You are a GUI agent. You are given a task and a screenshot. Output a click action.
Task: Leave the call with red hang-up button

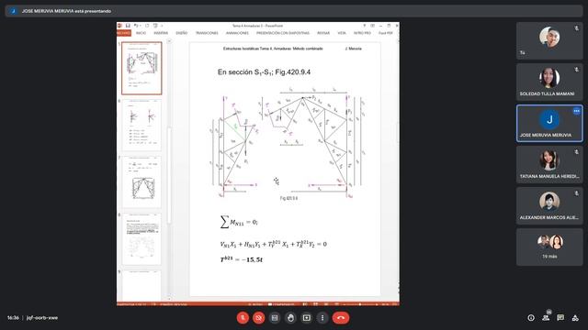click(x=341, y=318)
